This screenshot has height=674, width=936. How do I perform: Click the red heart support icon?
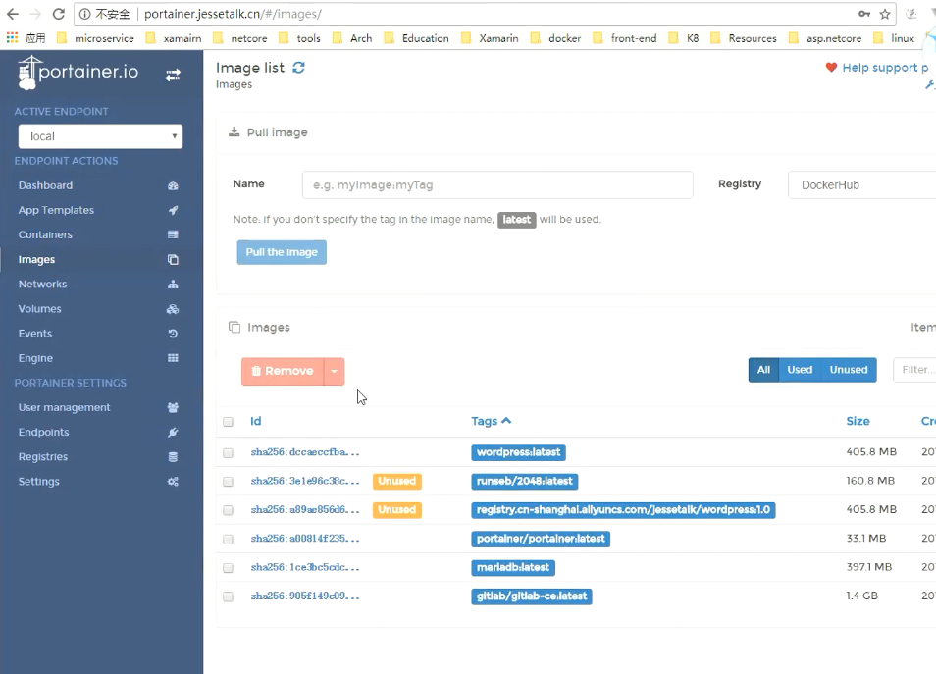tap(831, 67)
